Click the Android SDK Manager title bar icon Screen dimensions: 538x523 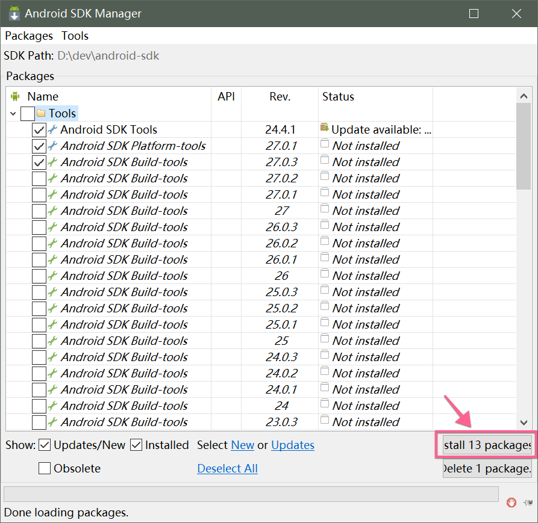click(x=14, y=13)
